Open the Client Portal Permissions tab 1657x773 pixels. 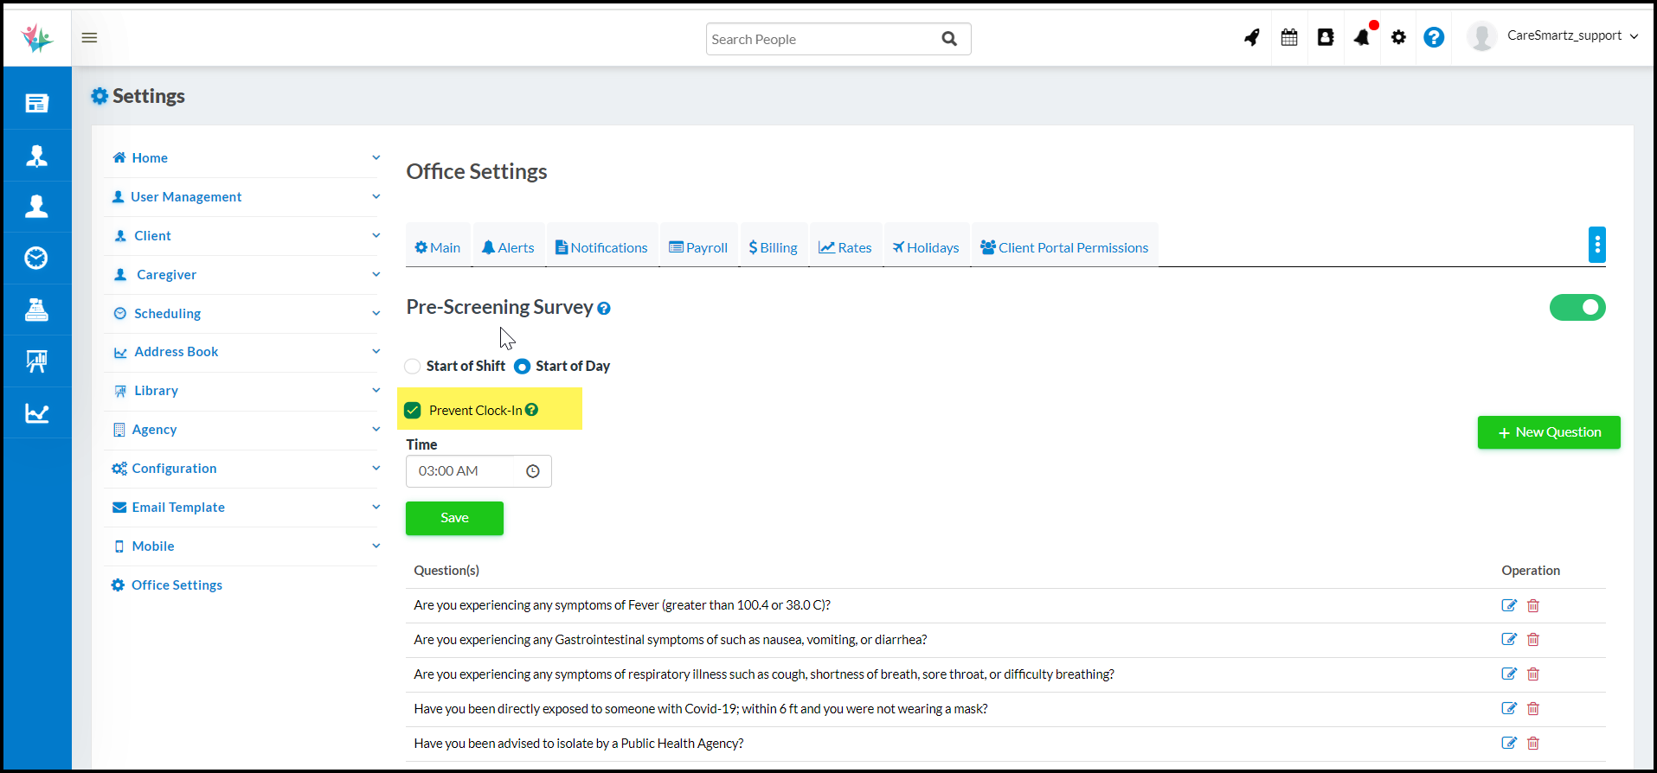tap(1063, 247)
